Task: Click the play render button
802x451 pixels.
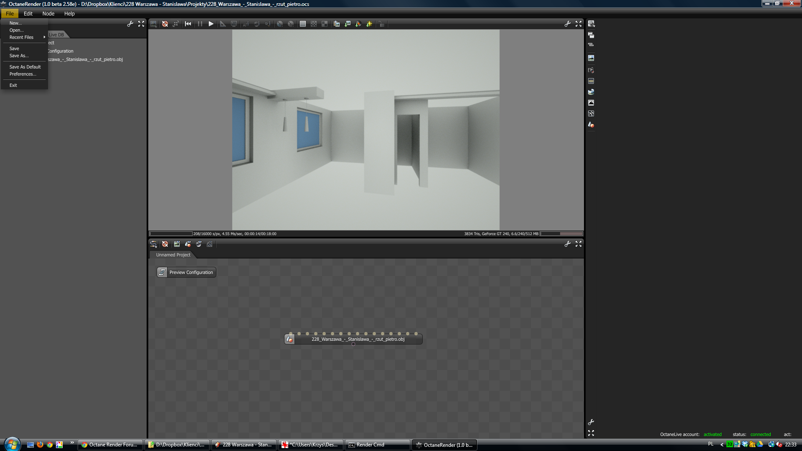Action: pos(211,24)
